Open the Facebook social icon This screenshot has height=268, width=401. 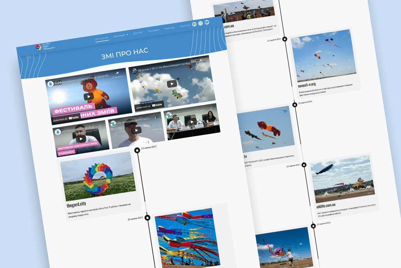[194, 24]
